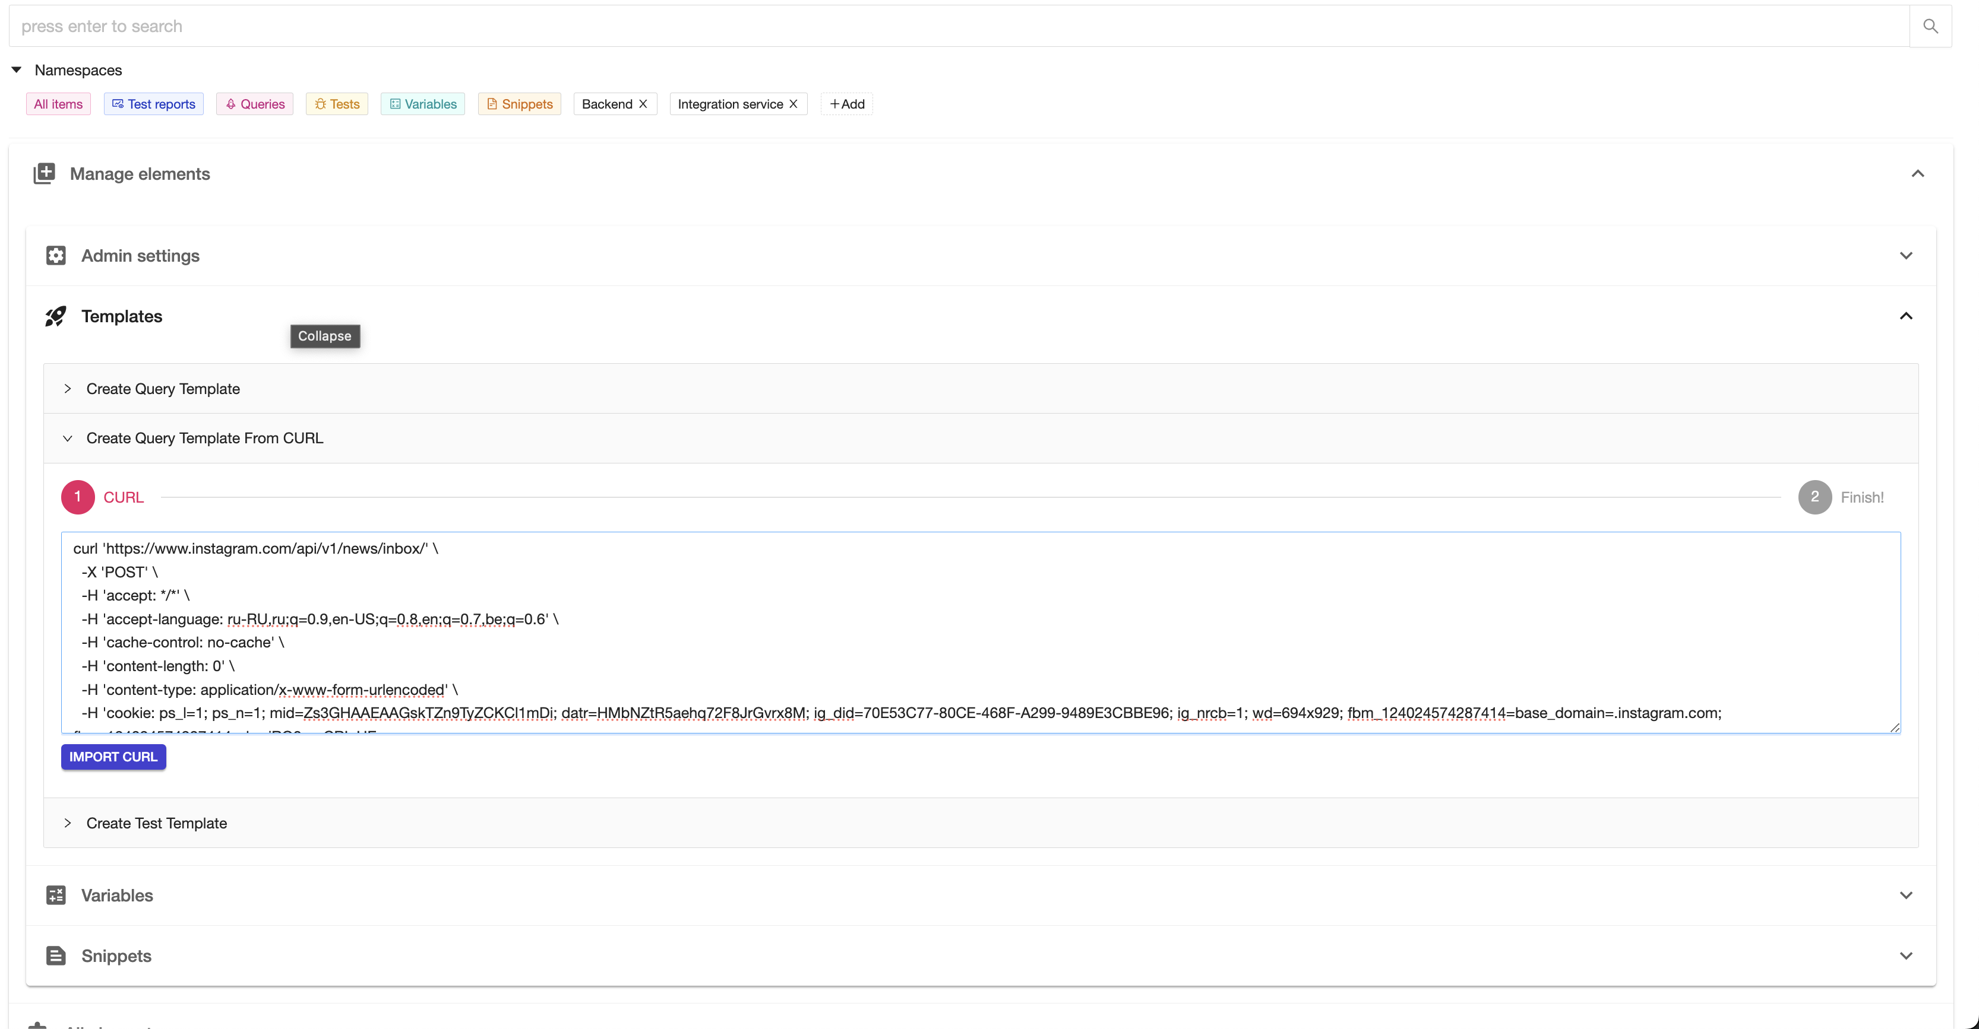Switch to the Backend namespace tab
Viewport: 1979px width, 1029px height.
click(606, 104)
